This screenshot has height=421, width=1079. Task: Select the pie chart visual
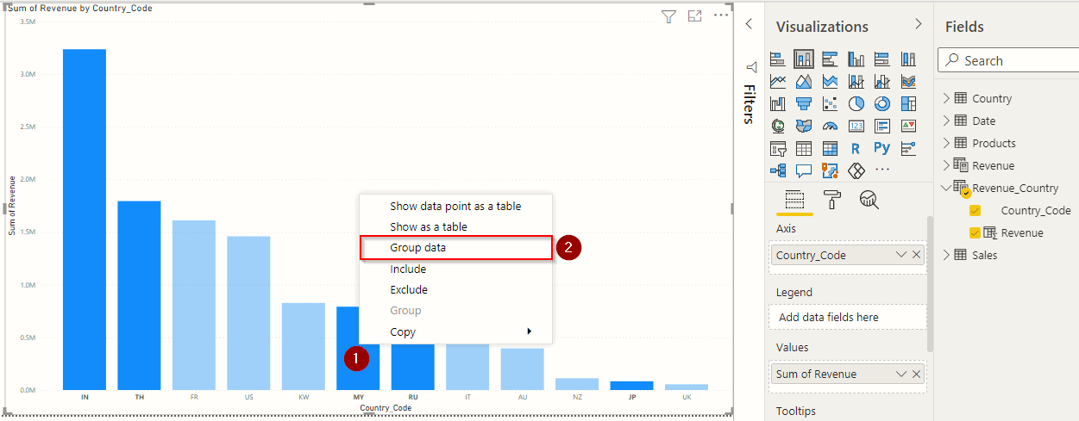point(856,104)
